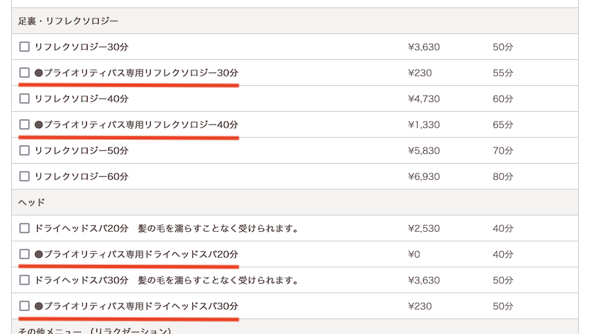Tick the リフレクソロジー60分 checkbox
This screenshot has width=590, height=334.
click(24, 176)
